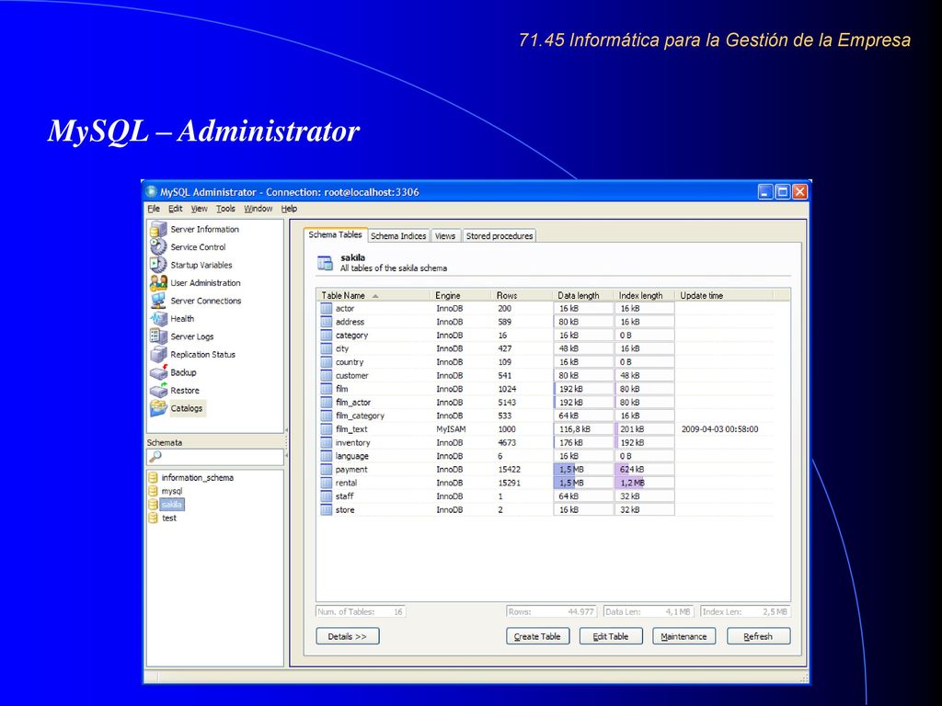Select the Startup Variables icon

(158, 265)
